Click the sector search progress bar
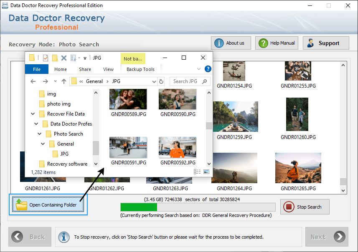358x252 pixels. (198, 207)
